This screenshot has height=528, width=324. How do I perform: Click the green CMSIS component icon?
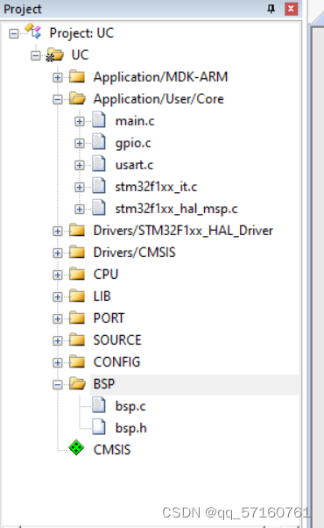(76, 448)
